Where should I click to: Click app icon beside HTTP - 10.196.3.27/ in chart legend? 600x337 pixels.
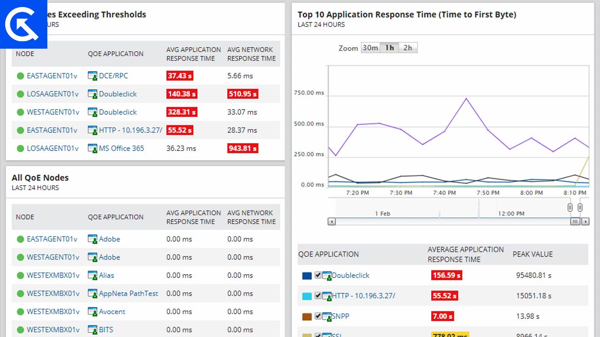[327, 296]
